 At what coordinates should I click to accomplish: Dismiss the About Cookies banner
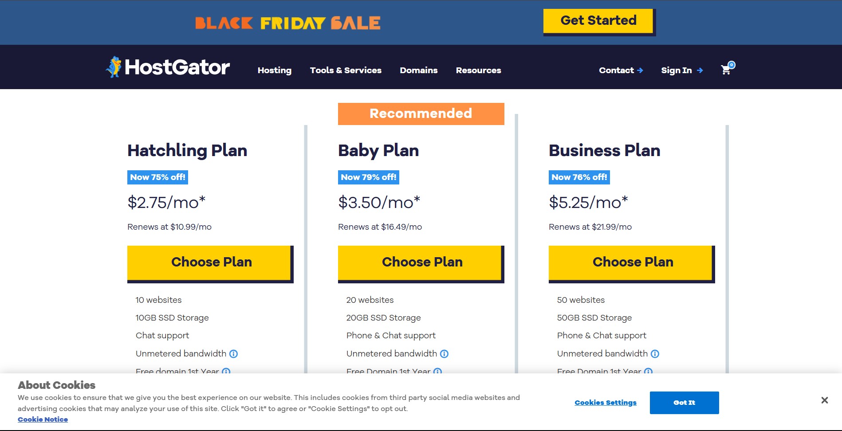pos(824,400)
